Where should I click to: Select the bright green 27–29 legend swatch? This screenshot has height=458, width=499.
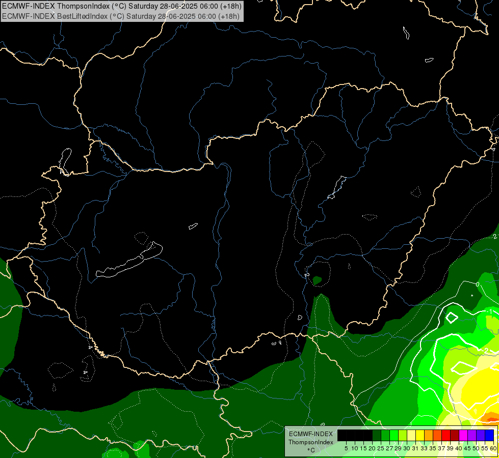pos(394,436)
